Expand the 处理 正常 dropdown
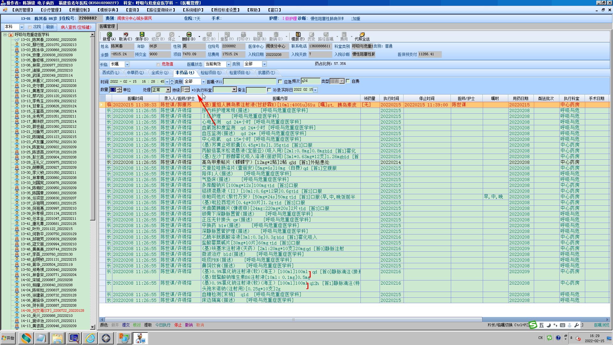Screen dimensions: 613x345 (168, 90)
